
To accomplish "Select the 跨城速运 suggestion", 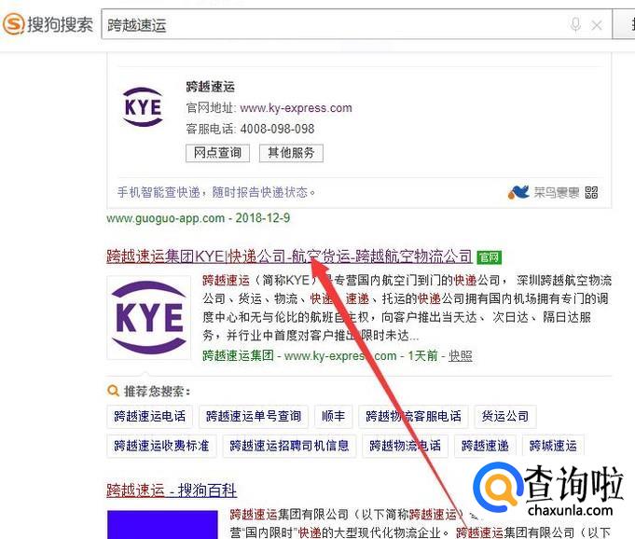I will [x=553, y=446].
